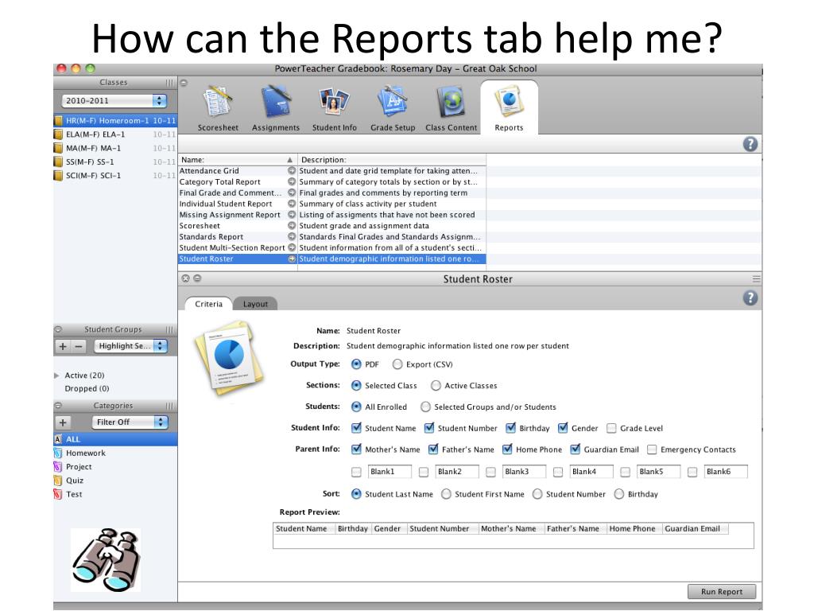Expand the Active (20) student group

point(56,376)
